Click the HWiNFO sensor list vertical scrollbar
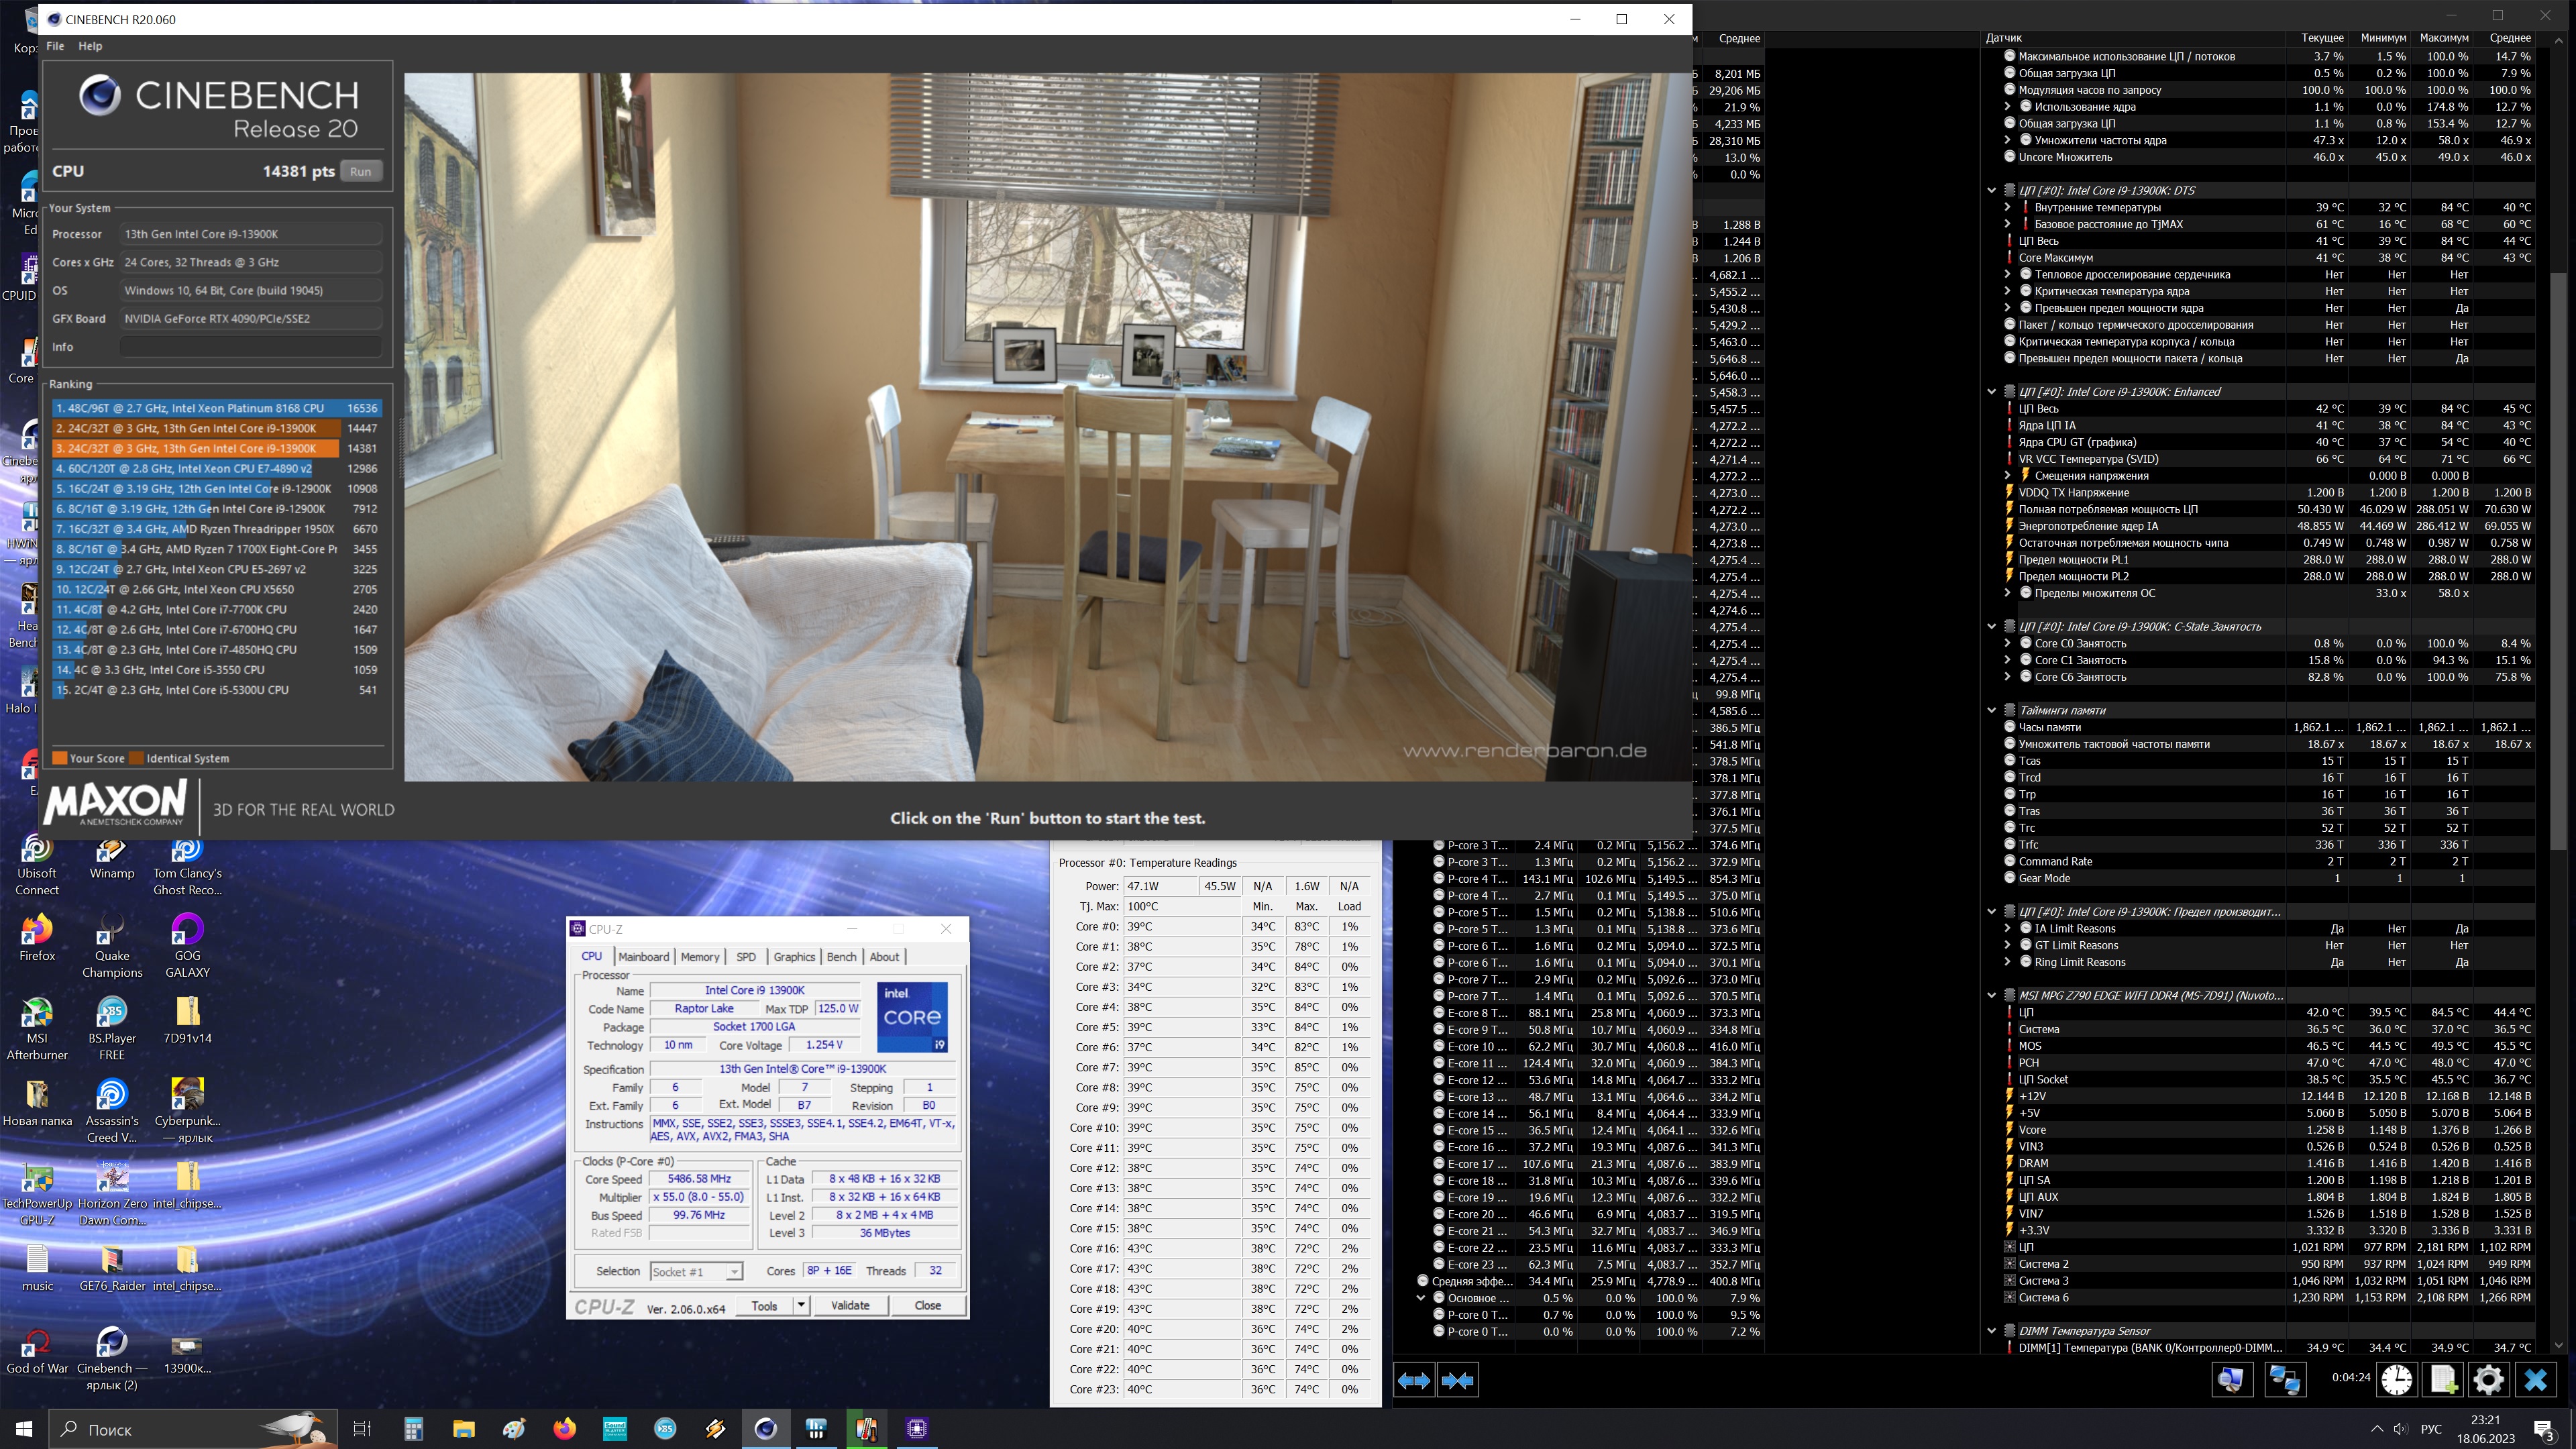This screenshot has width=2576, height=1449. [2558, 560]
